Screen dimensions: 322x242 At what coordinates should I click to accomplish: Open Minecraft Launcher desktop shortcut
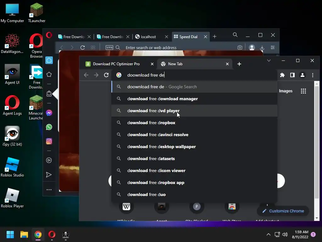click(36, 108)
